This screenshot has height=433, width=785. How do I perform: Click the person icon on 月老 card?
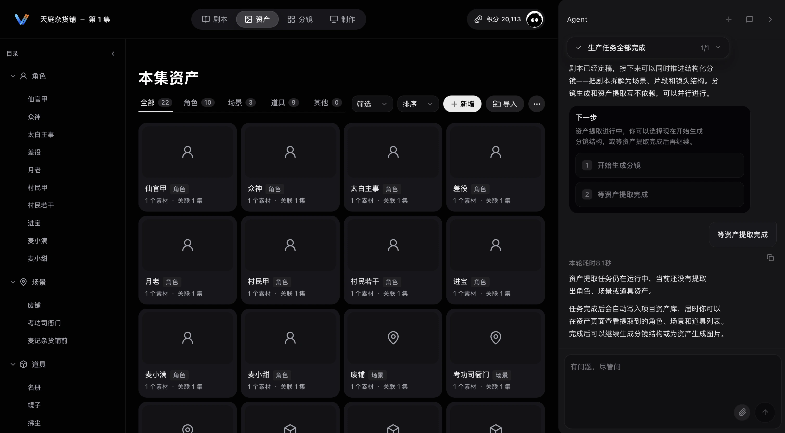tap(187, 245)
